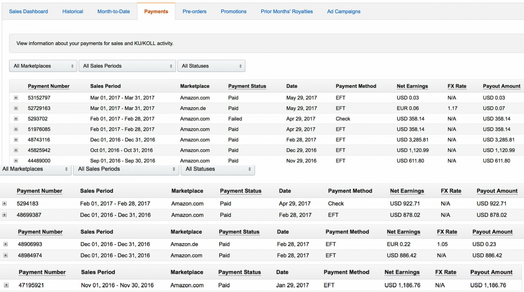Expand the plus icon for payment 52729163
The image size is (524, 292).
(x=16, y=108)
